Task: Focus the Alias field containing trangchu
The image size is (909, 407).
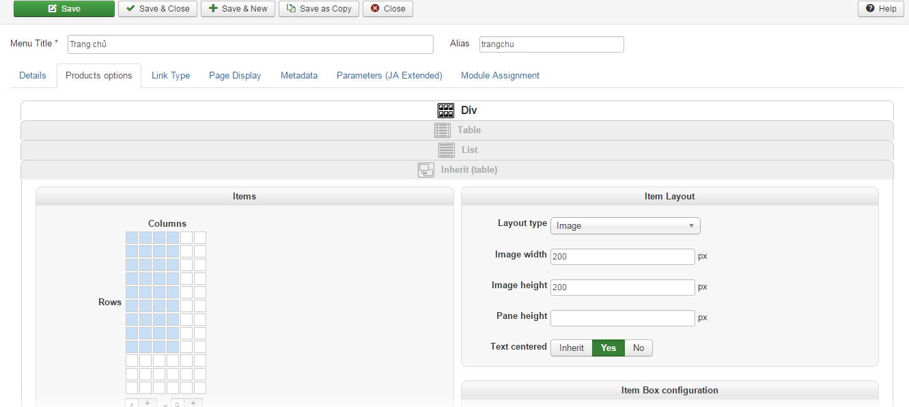Action: click(551, 44)
